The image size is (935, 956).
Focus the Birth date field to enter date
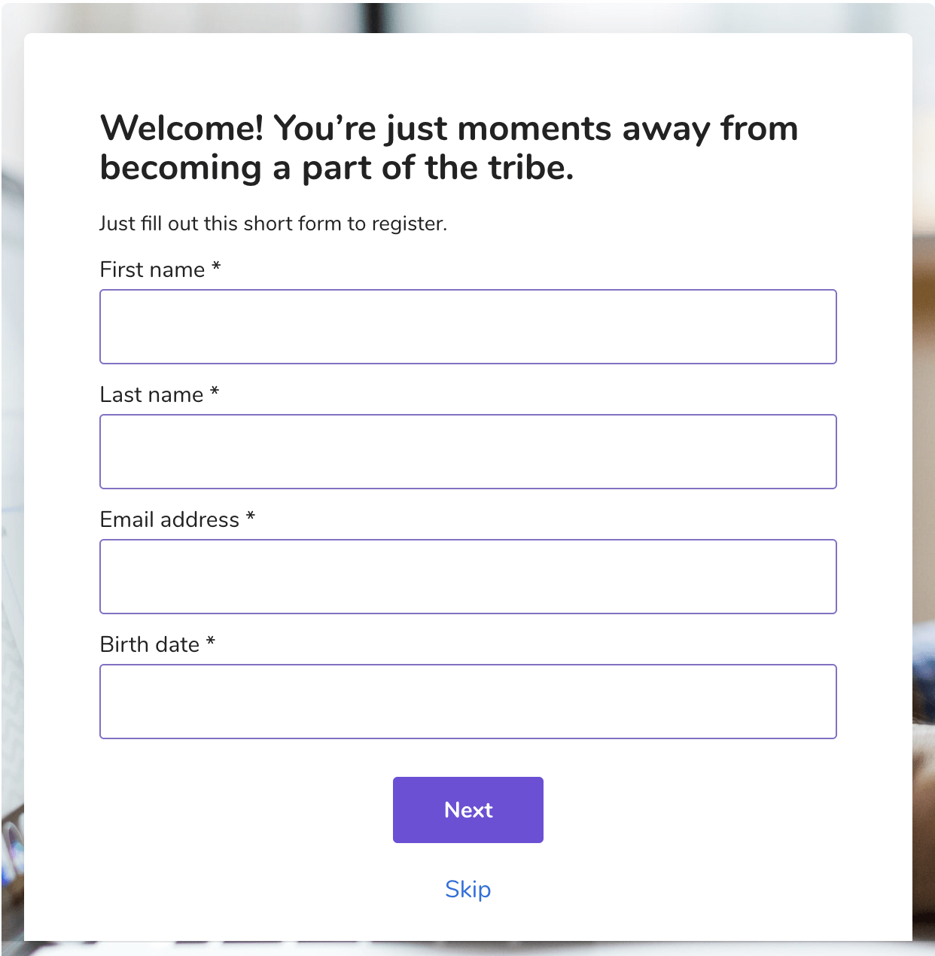point(467,701)
